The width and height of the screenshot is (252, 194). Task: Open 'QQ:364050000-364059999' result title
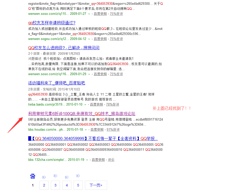pos(93,138)
